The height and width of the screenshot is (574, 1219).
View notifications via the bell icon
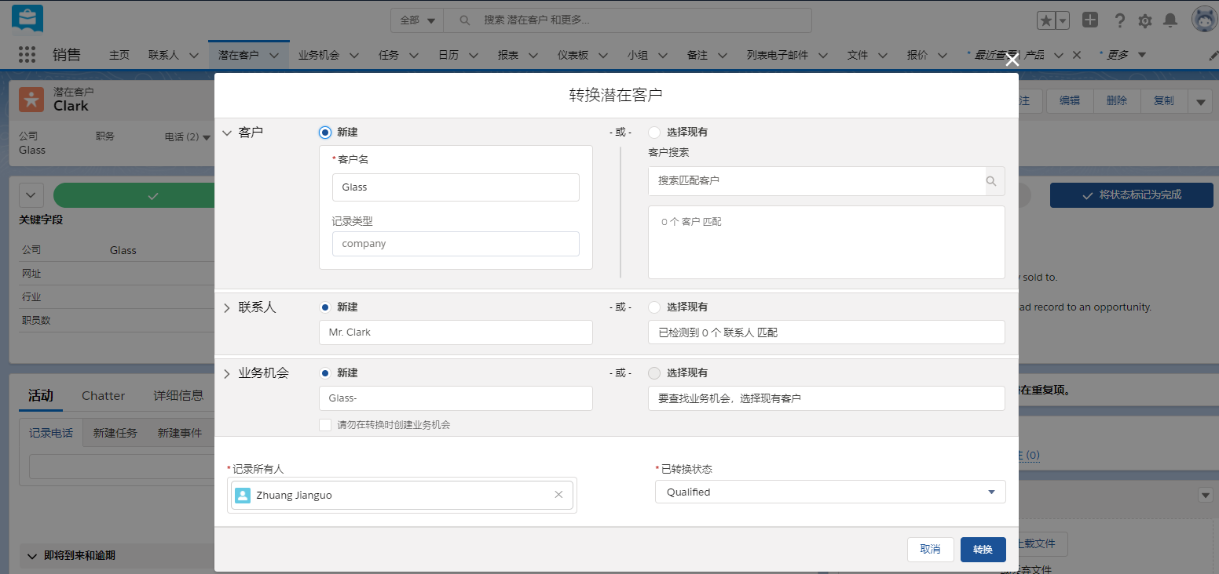[x=1171, y=20]
